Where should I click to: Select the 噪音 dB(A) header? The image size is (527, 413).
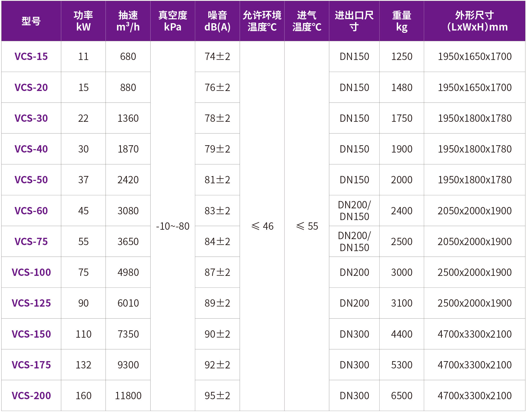pos(217,21)
